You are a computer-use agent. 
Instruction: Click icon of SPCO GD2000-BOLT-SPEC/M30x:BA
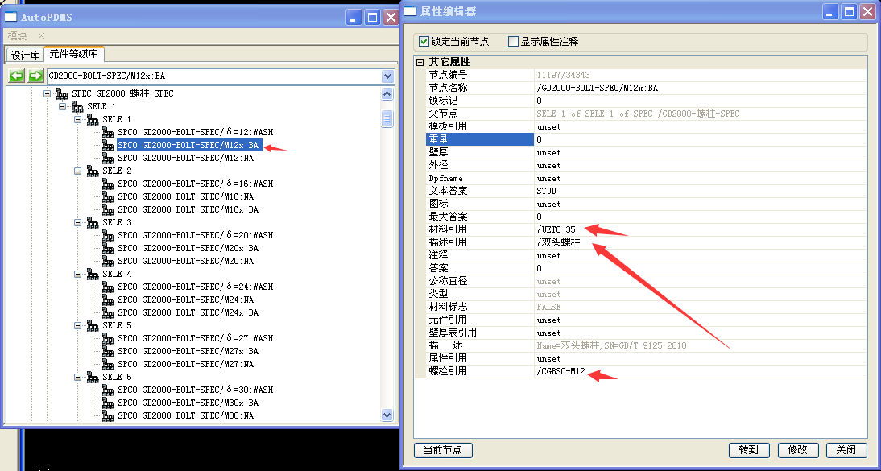(x=108, y=403)
